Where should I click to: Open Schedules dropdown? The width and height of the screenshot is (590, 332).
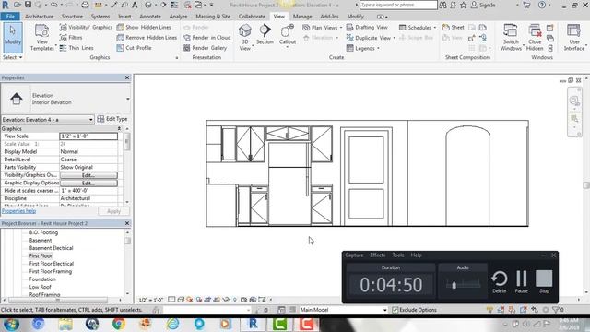[418, 27]
